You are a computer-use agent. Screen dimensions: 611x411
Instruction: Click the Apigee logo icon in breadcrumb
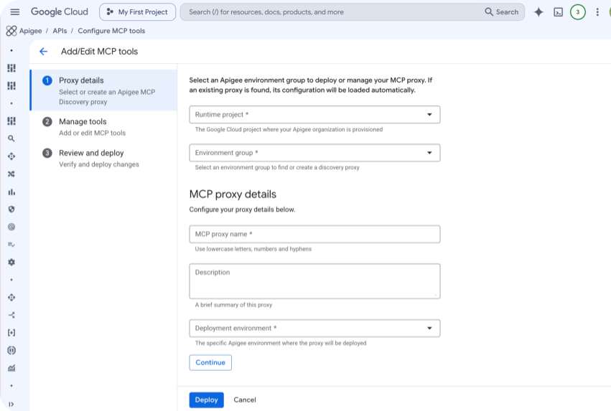coord(11,31)
